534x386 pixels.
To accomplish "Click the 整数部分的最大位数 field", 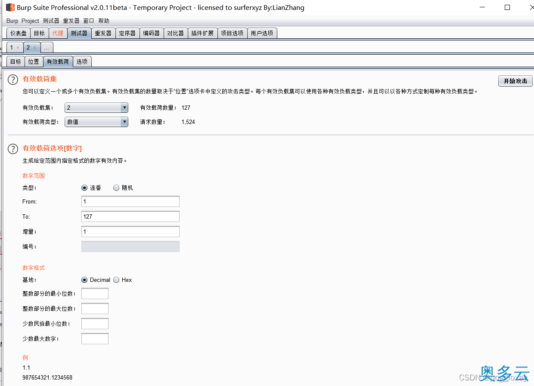I will (95, 309).
